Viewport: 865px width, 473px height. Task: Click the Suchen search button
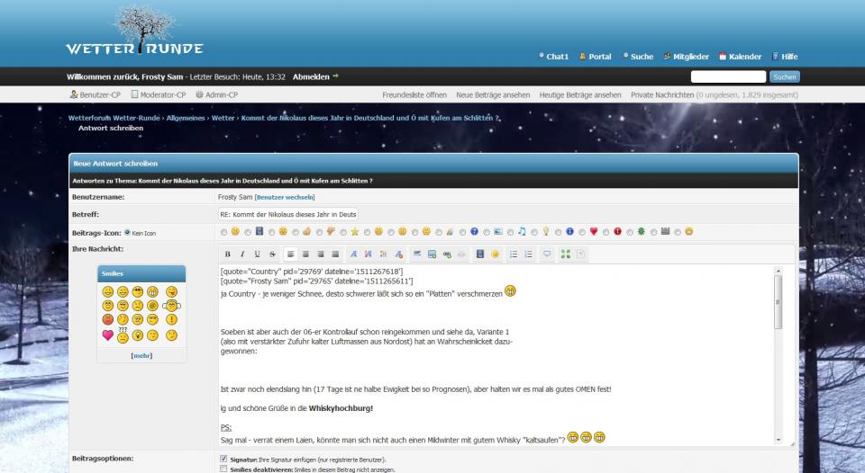785,77
